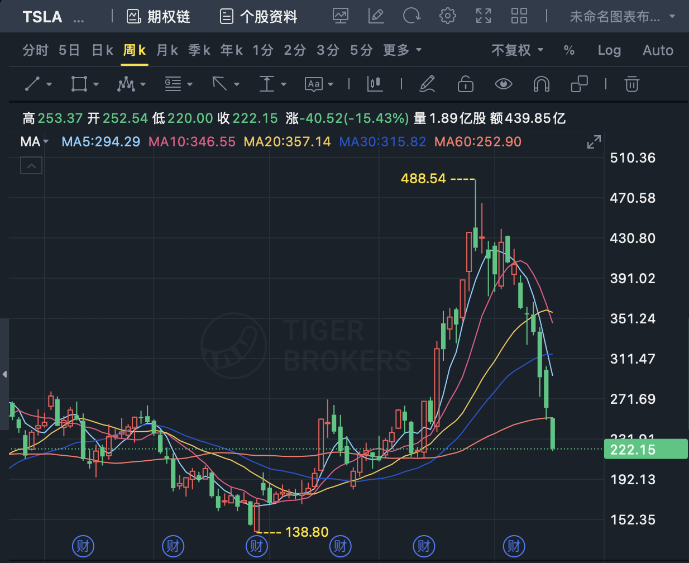The width and height of the screenshot is (689, 563).
Task: Delete drawings with the trash icon
Action: click(631, 84)
